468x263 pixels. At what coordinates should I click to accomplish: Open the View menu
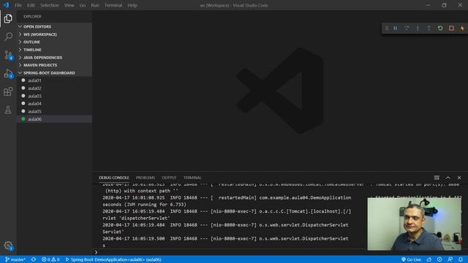69,5
